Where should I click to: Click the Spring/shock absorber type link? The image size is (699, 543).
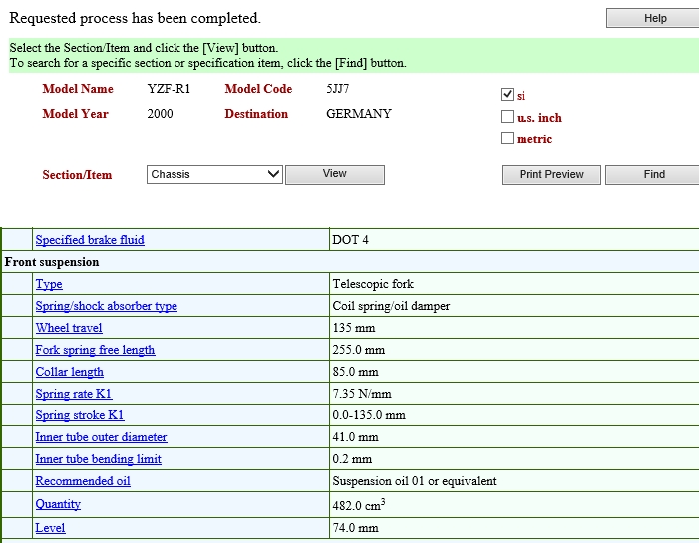click(106, 306)
